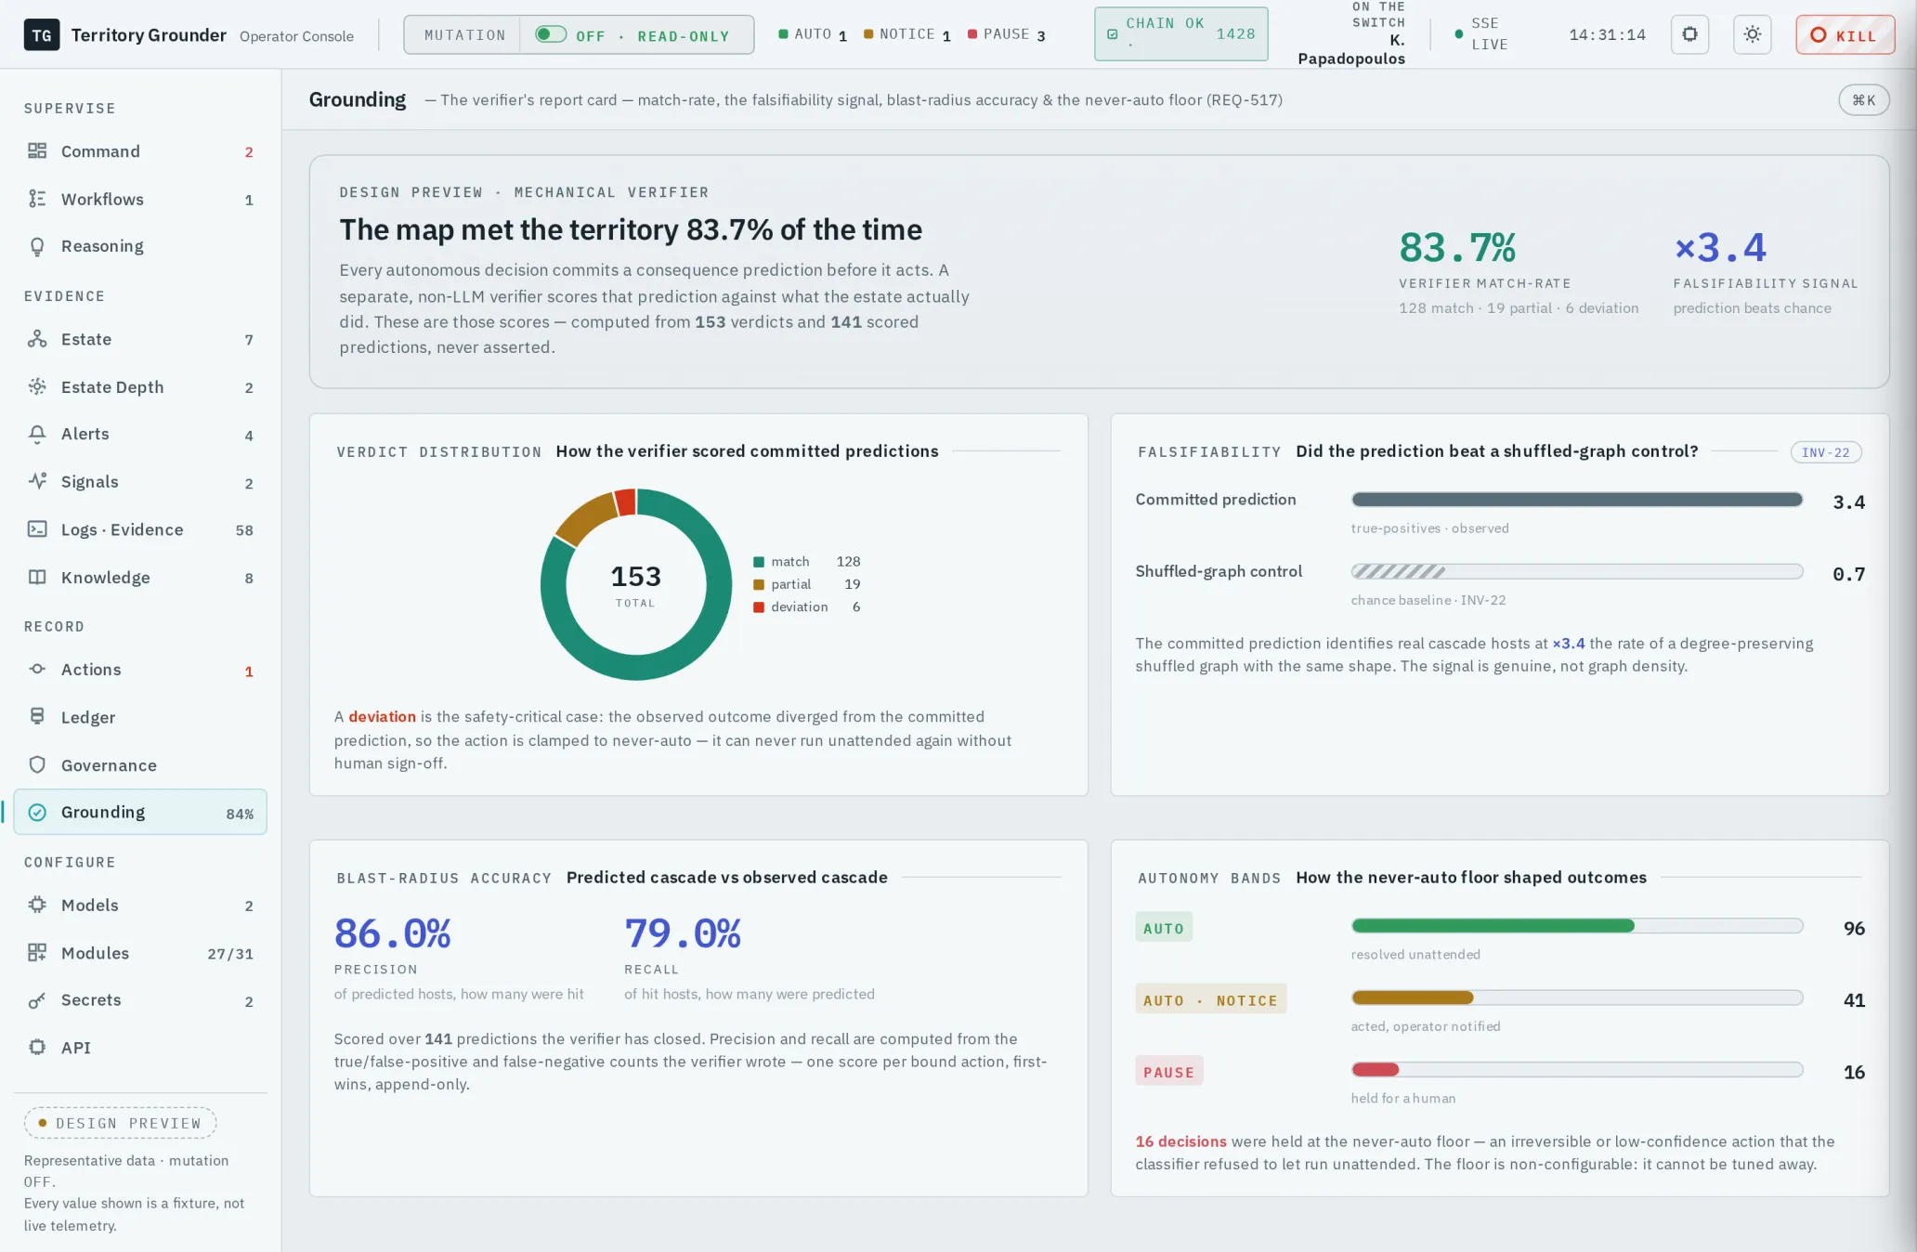Open the ⌘K command palette
The image size is (1917, 1252).
(x=1863, y=99)
